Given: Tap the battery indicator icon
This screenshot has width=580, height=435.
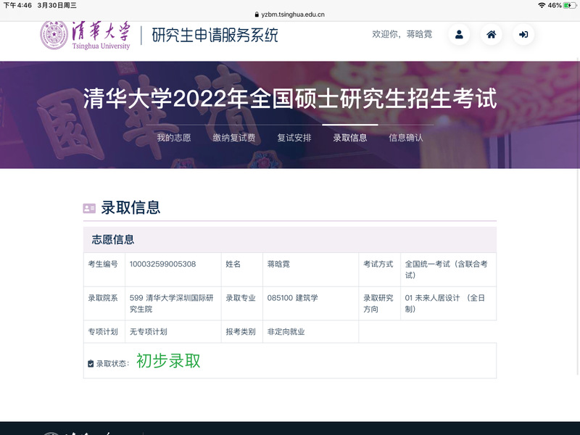Looking at the screenshot, I should click(569, 5).
